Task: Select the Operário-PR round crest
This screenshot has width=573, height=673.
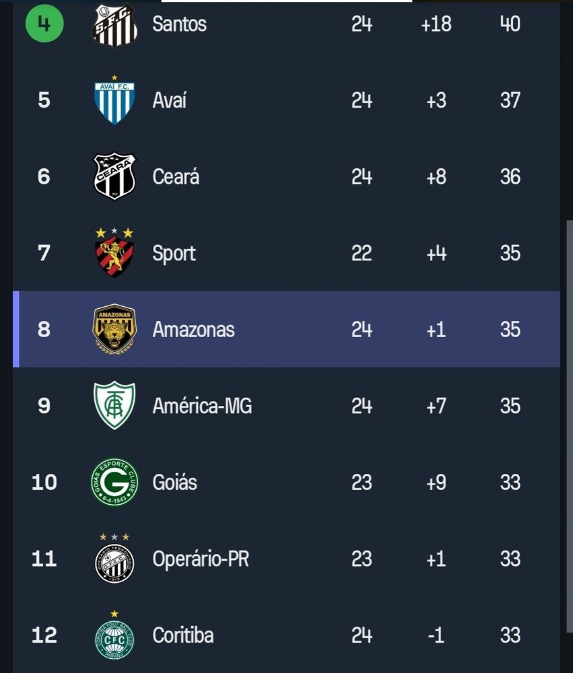Action: tap(114, 559)
